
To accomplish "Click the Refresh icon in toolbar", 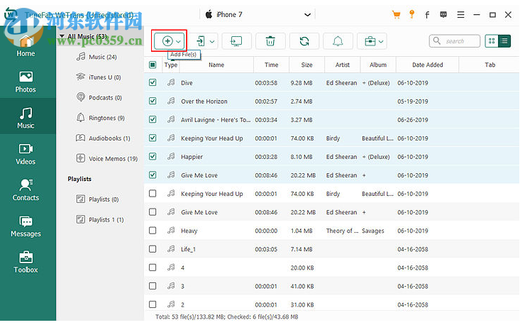I will click(x=304, y=41).
